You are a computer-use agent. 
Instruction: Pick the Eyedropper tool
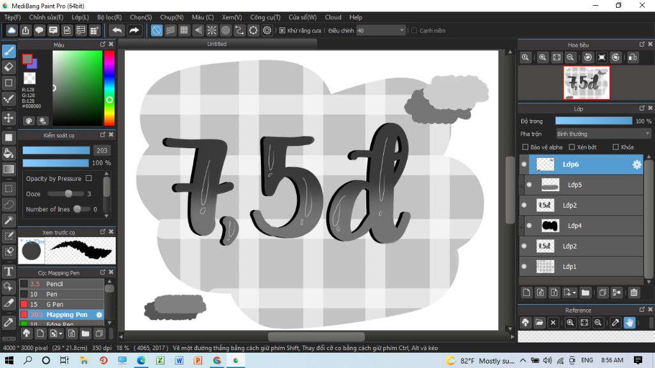point(9,322)
